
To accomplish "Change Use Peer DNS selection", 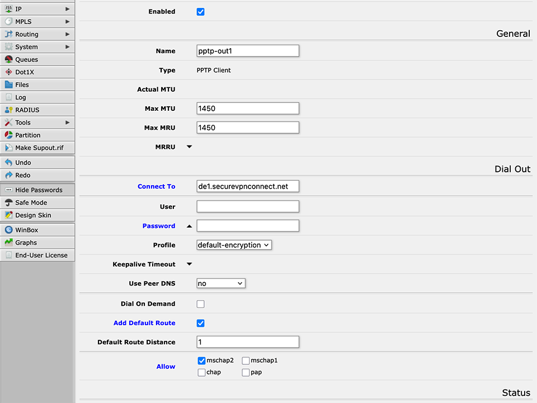I will point(220,283).
